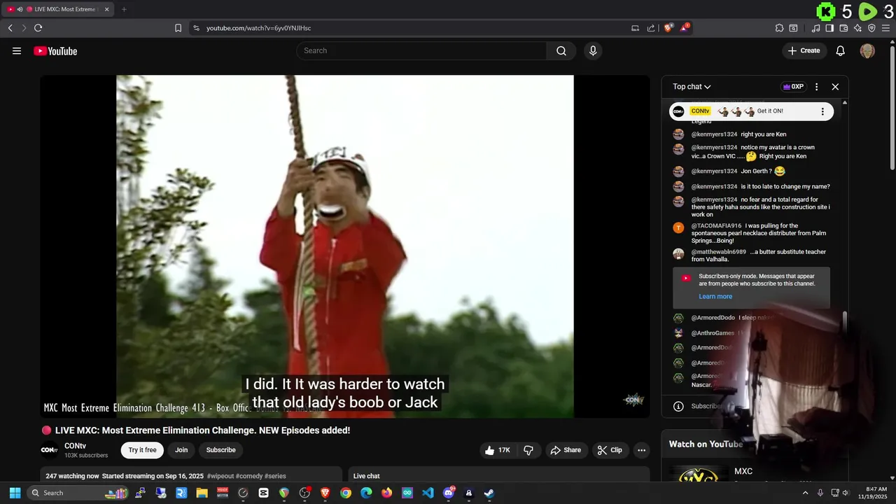Click the CONtv channel avatar

[x=49, y=450]
